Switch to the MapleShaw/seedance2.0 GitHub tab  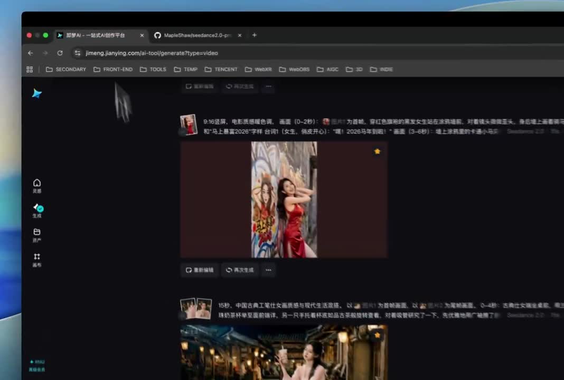[x=198, y=35]
